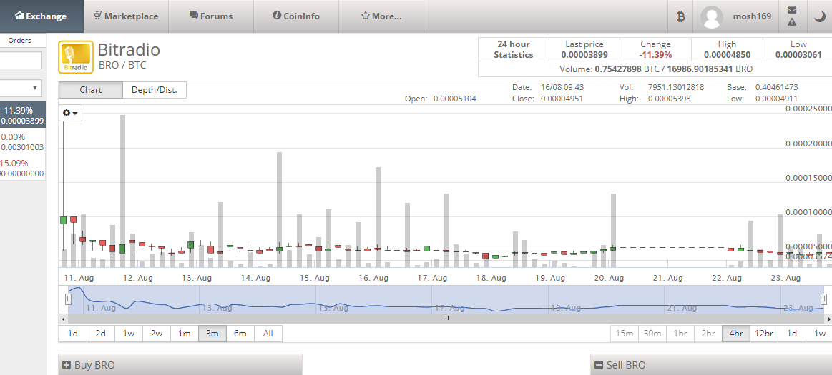Click the navigator right range handle

[x=823, y=299]
